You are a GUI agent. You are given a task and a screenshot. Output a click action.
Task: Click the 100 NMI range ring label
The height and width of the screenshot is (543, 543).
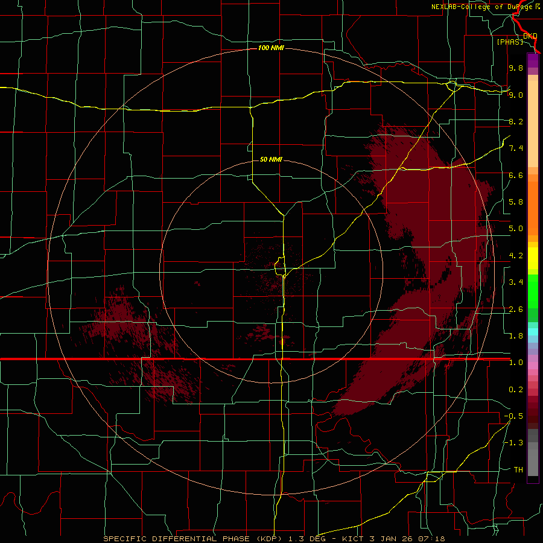click(x=271, y=48)
